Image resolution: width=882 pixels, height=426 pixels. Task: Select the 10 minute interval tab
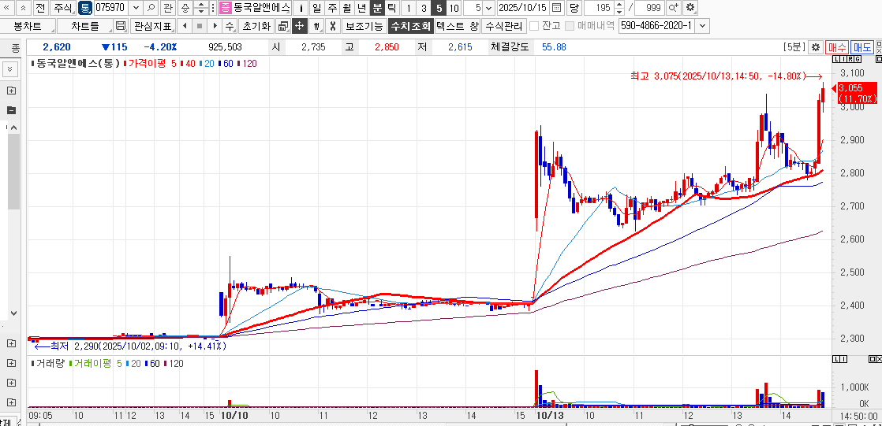(x=454, y=8)
